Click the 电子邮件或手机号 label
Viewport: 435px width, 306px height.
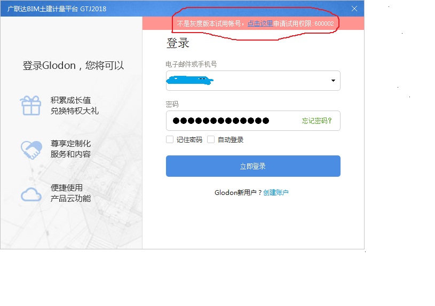coord(191,65)
